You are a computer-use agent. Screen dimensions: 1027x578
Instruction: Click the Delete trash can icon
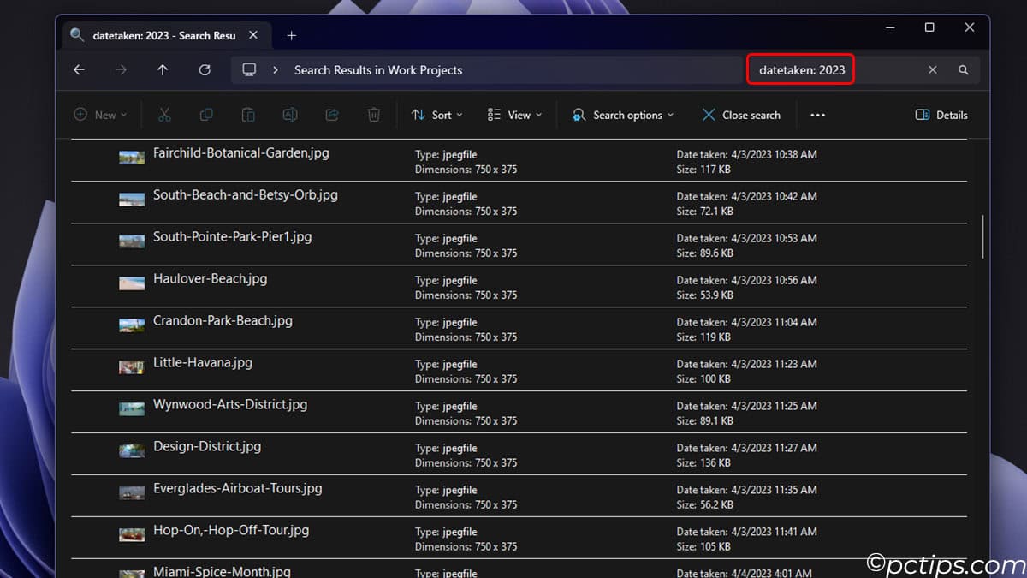click(x=374, y=115)
